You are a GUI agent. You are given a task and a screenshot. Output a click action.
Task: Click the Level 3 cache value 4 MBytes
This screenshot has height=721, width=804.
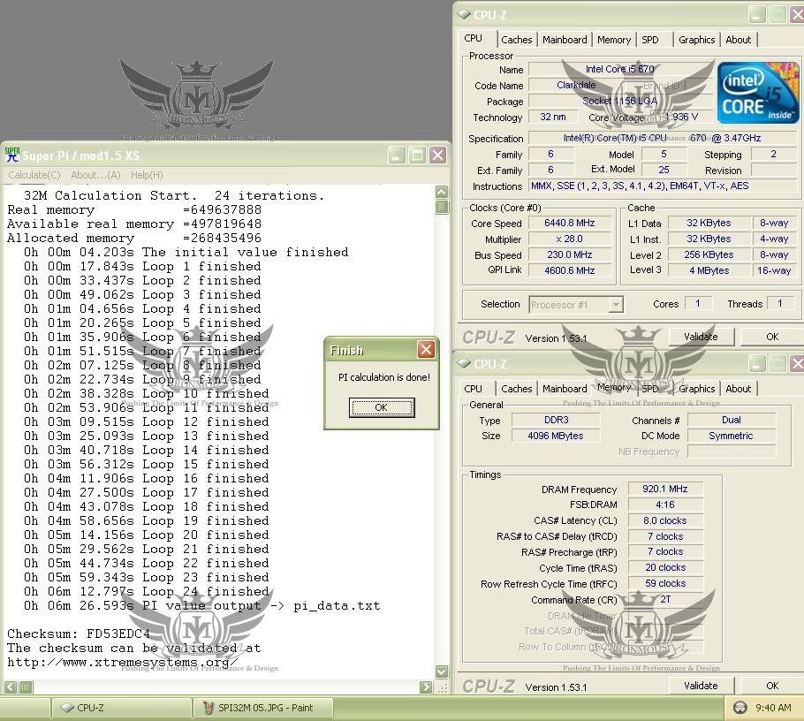[709, 270]
